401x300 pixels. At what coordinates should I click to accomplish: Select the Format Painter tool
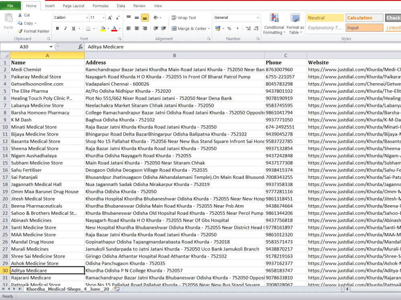(x=33, y=31)
